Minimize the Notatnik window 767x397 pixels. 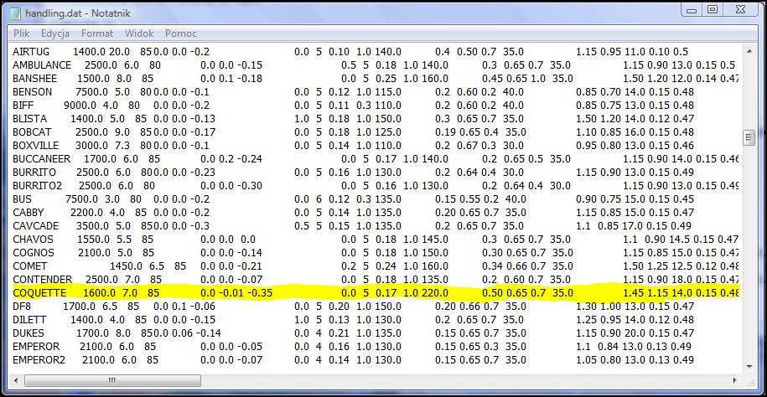pyautogui.click(x=690, y=10)
